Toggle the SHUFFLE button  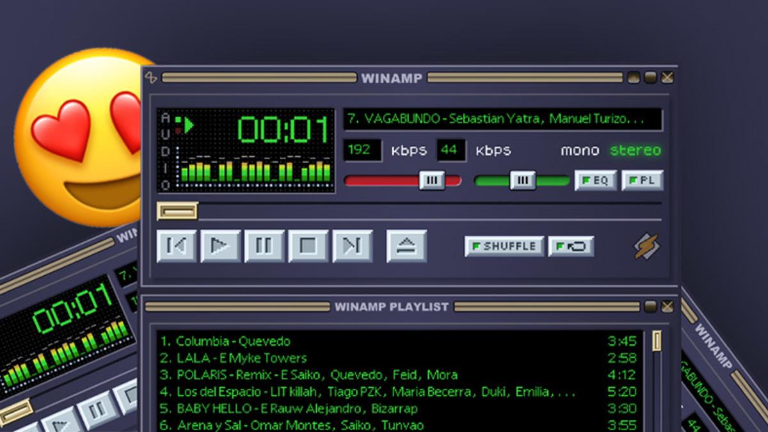point(504,246)
